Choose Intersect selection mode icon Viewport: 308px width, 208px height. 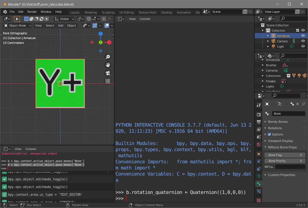pos(47,19)
